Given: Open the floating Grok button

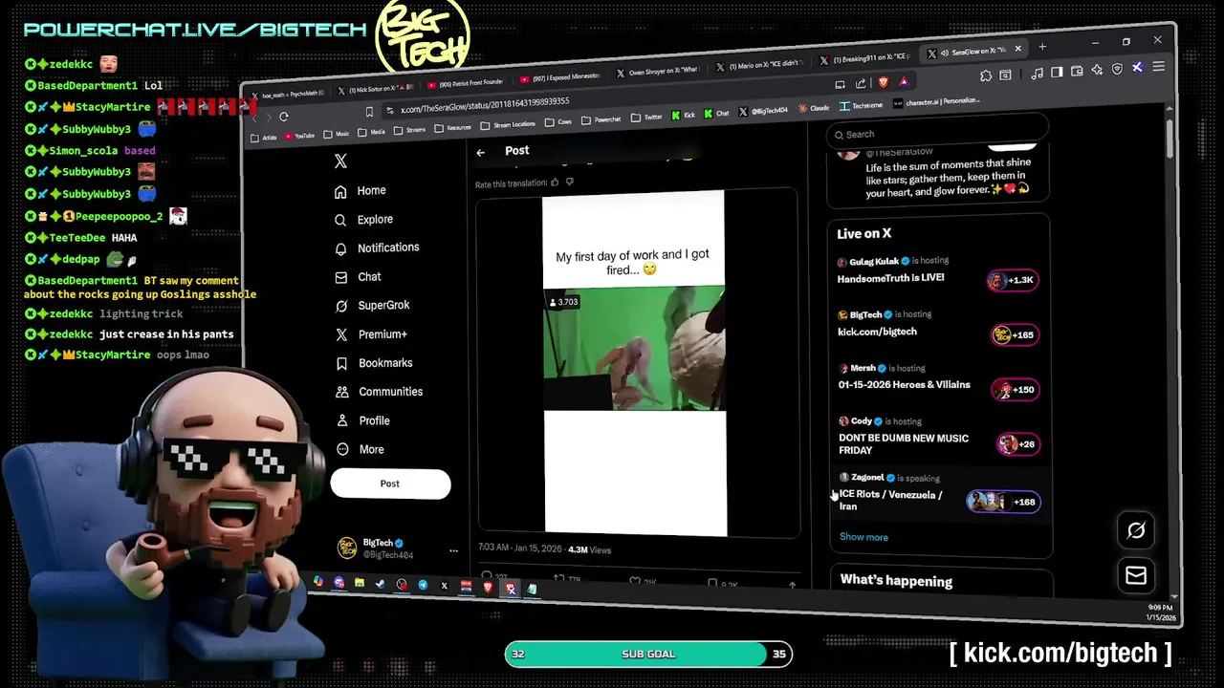Looking at the screenshot, I should click(1136, 530).
